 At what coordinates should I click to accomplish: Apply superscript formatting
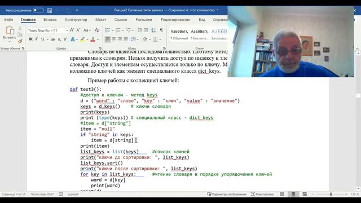pyautogui.click(x=65, y=39)
